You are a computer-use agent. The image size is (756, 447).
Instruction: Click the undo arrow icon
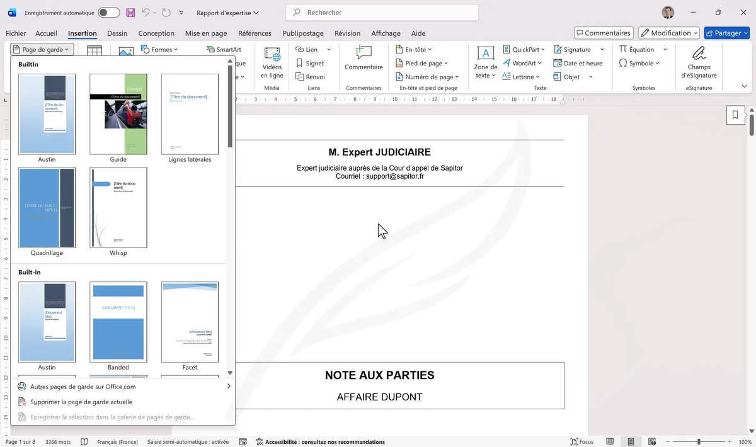tap(146, 13)
